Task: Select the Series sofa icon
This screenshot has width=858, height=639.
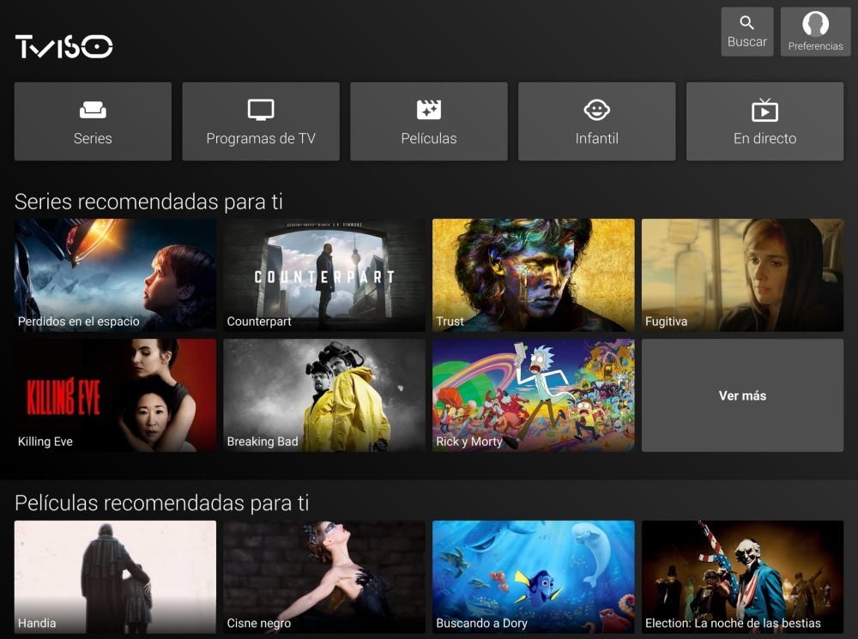Action: (93, 110)
